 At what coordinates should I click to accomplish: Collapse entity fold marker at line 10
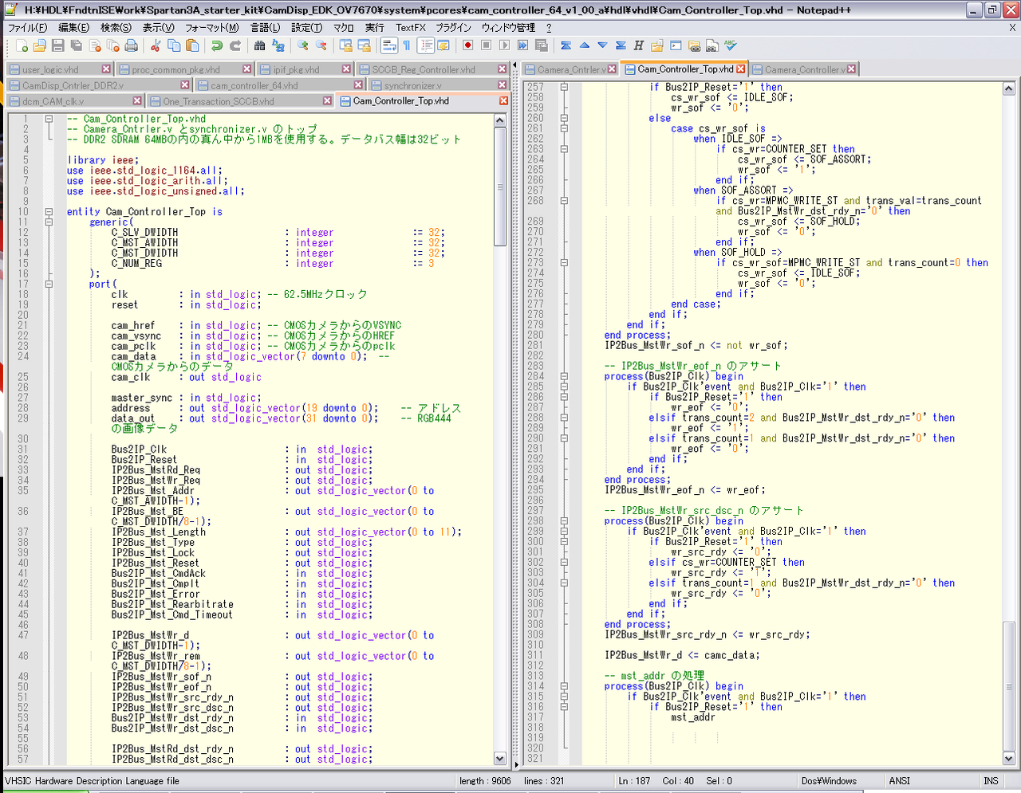click(x=49, y=212)
